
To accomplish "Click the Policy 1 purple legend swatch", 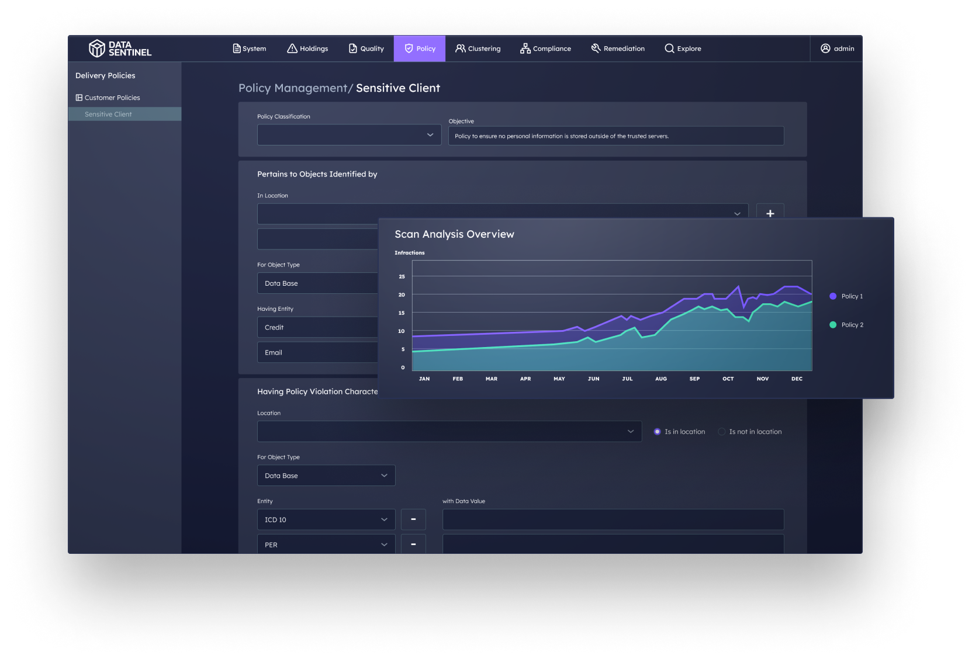I will pos(834,296).
